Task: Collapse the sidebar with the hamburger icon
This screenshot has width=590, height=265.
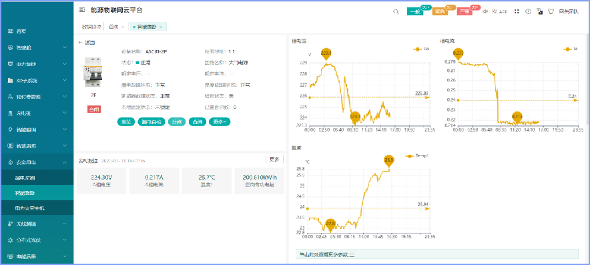Action: 82,10
